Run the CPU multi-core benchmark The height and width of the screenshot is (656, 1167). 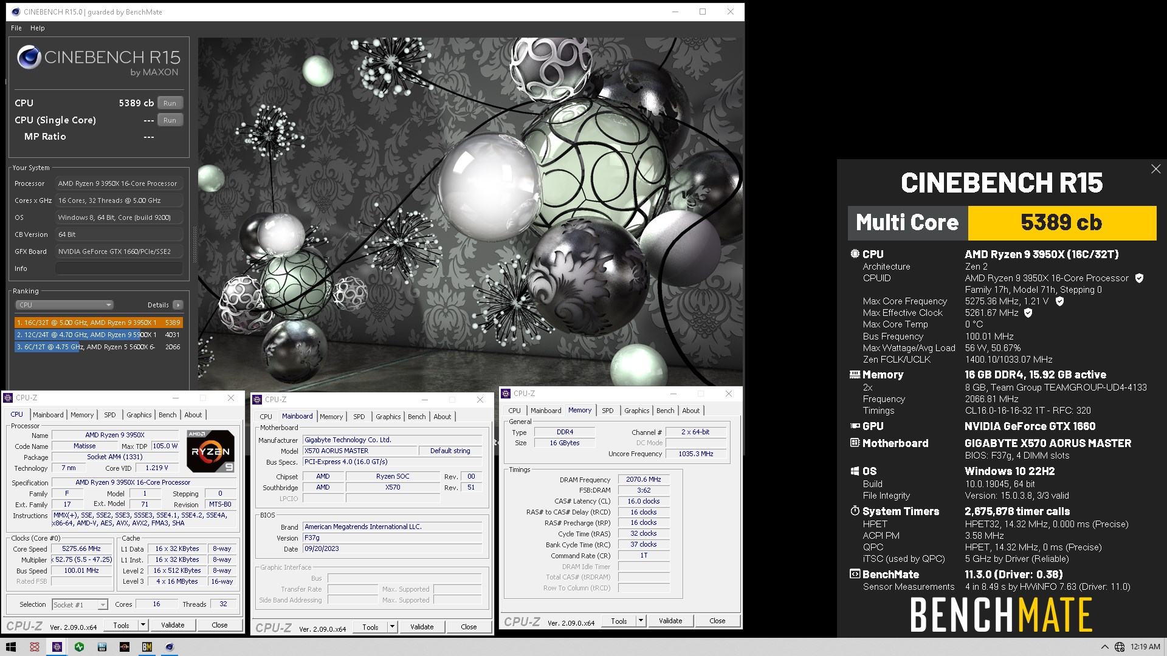pyautogui.click(x=170, y=103)
